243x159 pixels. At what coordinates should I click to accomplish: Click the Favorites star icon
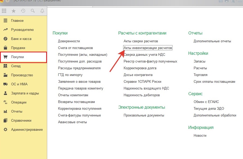(13, 11)
